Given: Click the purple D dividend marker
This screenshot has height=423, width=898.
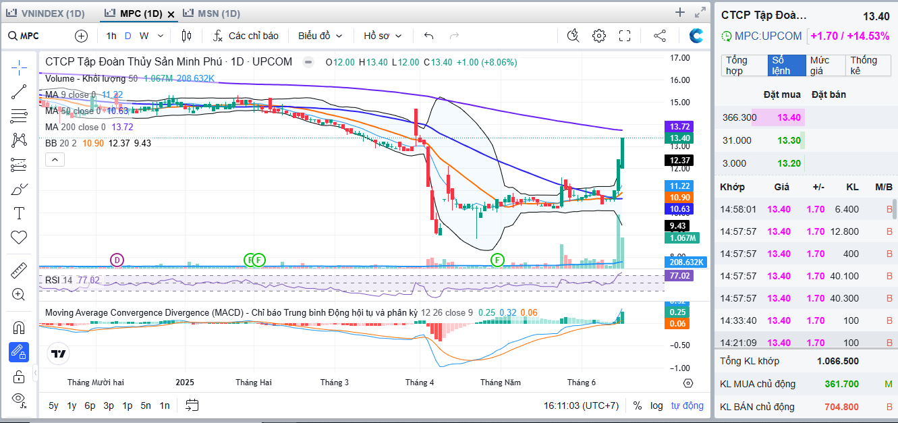Looking at the screenshot, I should point(117,260).
